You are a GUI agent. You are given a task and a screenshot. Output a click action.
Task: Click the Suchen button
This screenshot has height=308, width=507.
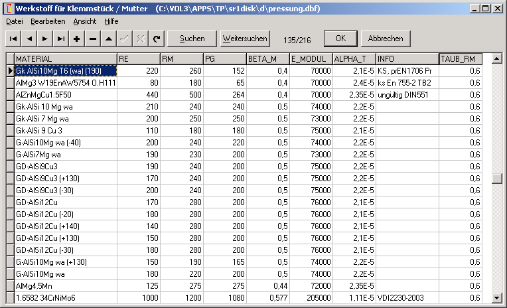tap(192, 38)
